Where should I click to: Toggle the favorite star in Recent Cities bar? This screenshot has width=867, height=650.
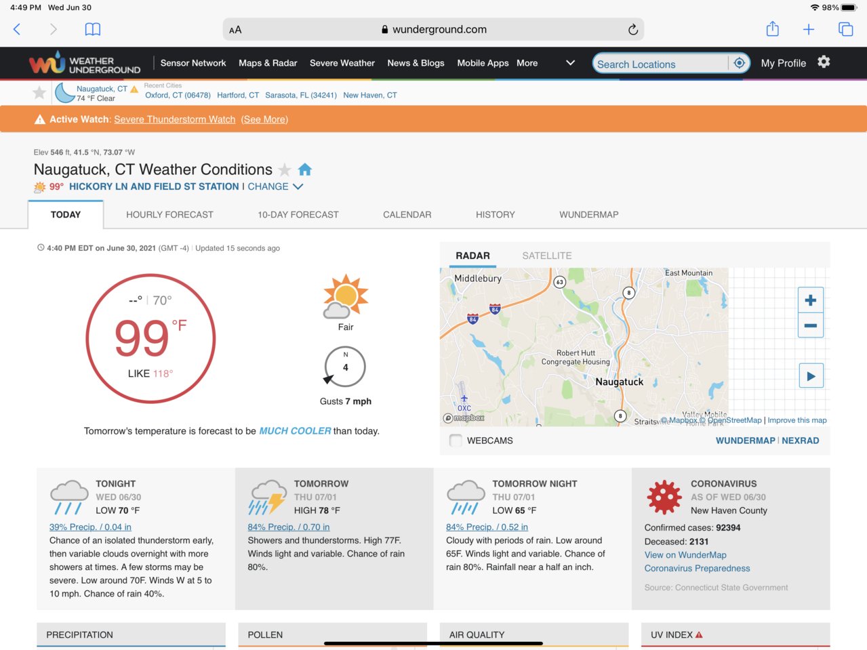pyautogui.click(x=39, y=93)
